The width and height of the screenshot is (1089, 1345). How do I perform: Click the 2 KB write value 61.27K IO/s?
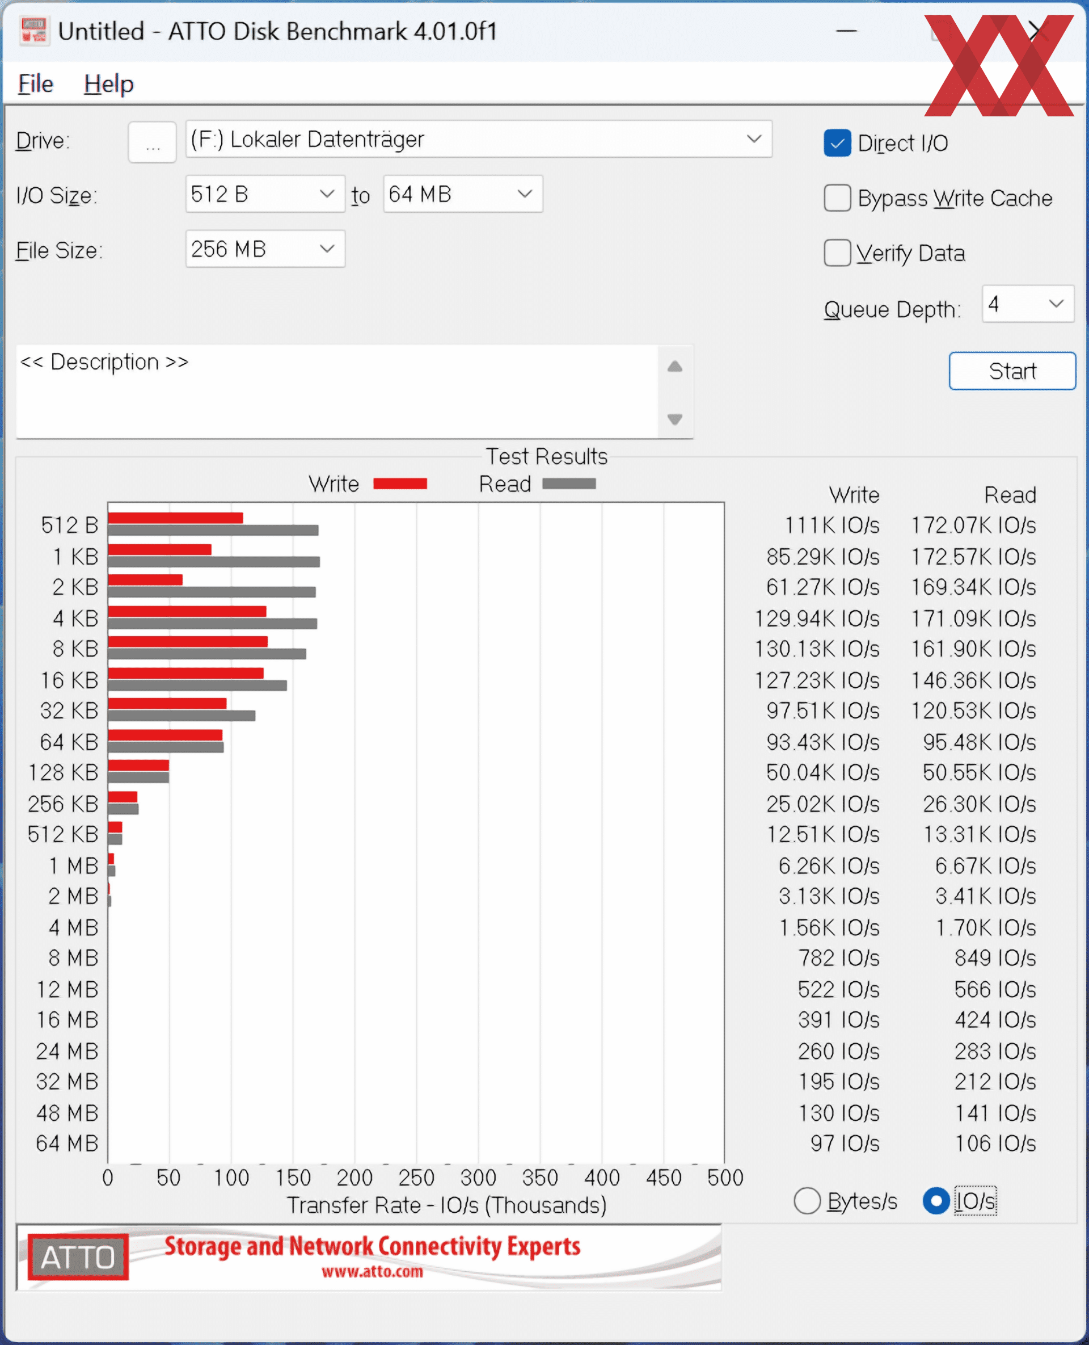point(822,587)
